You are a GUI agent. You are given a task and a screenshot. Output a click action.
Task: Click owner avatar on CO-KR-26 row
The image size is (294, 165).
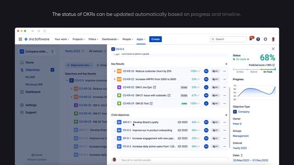coord(206,71)
